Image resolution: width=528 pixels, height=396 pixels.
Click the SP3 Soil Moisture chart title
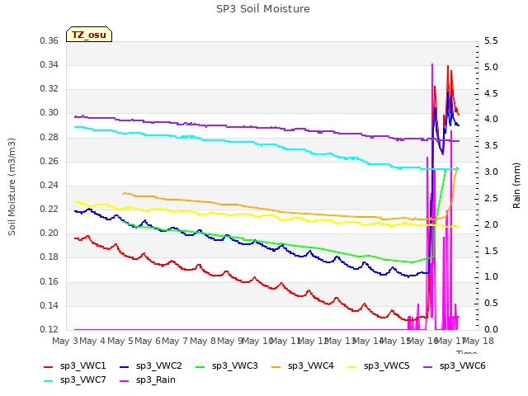[263, 9]
